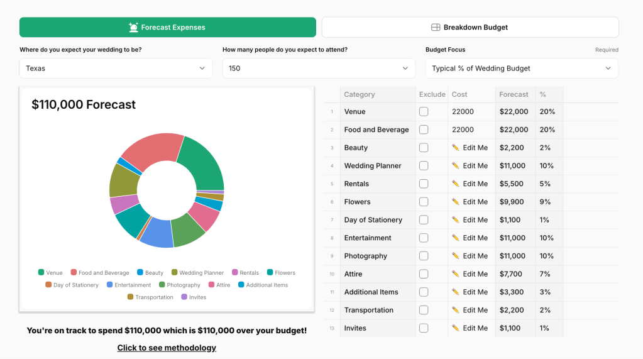This screenshot has height=359, width=643.
Task: Click the pencil icon for Transportation cost
Action: tap(456, 310)
